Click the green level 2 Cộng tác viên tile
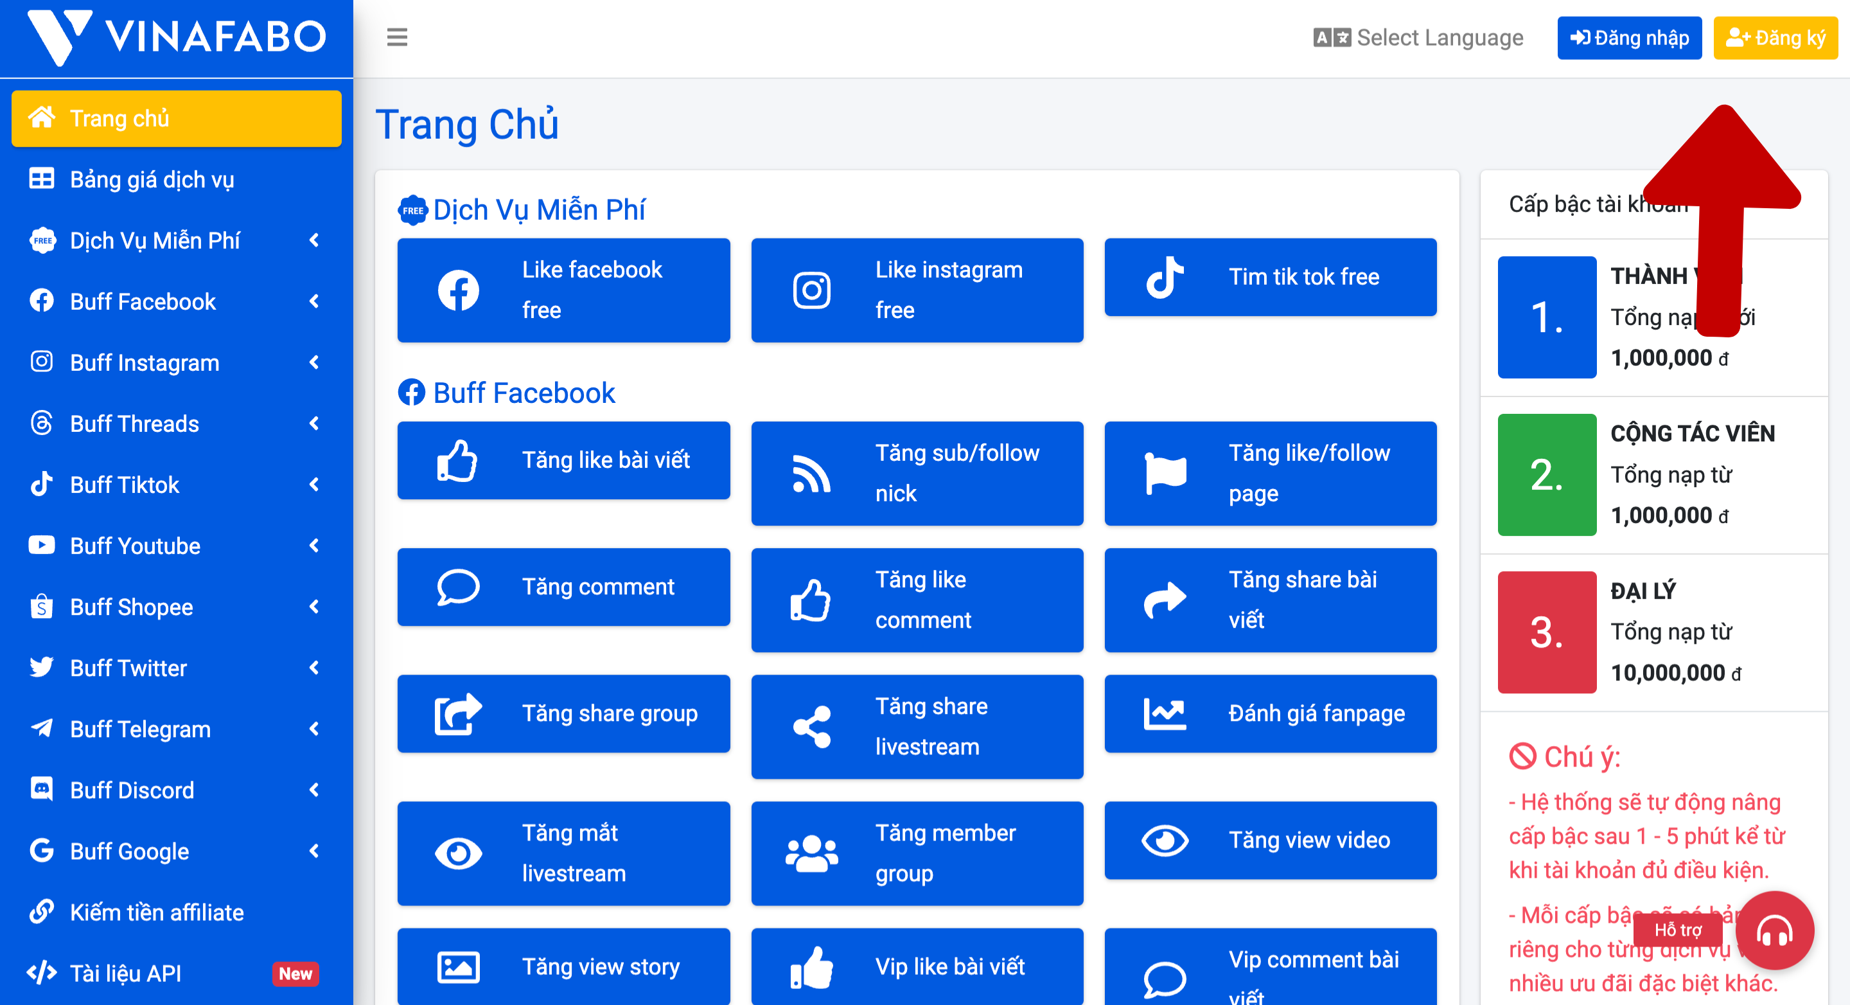The height and width of the screenshot is (1005, 1850). coord(1546,475)
